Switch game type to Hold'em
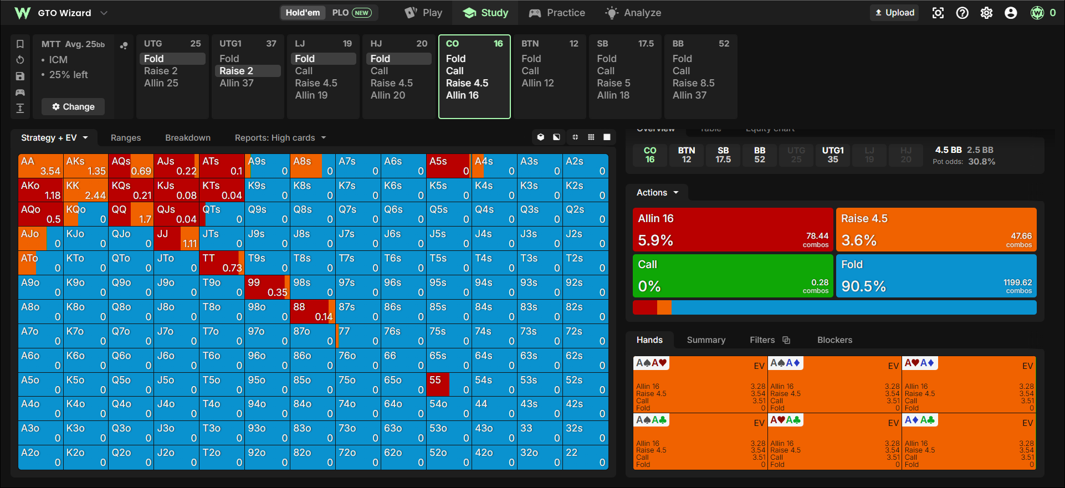 tap(303, 13)
